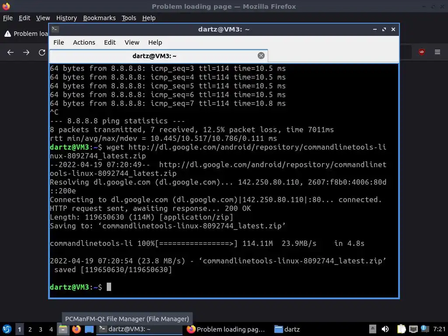Close the dartz@VM3 terminal tab
448x336 pixels.
261,56
